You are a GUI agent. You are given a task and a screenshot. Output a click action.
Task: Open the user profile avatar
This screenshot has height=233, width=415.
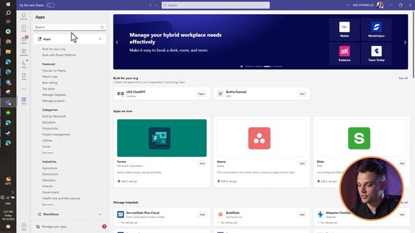380,5
